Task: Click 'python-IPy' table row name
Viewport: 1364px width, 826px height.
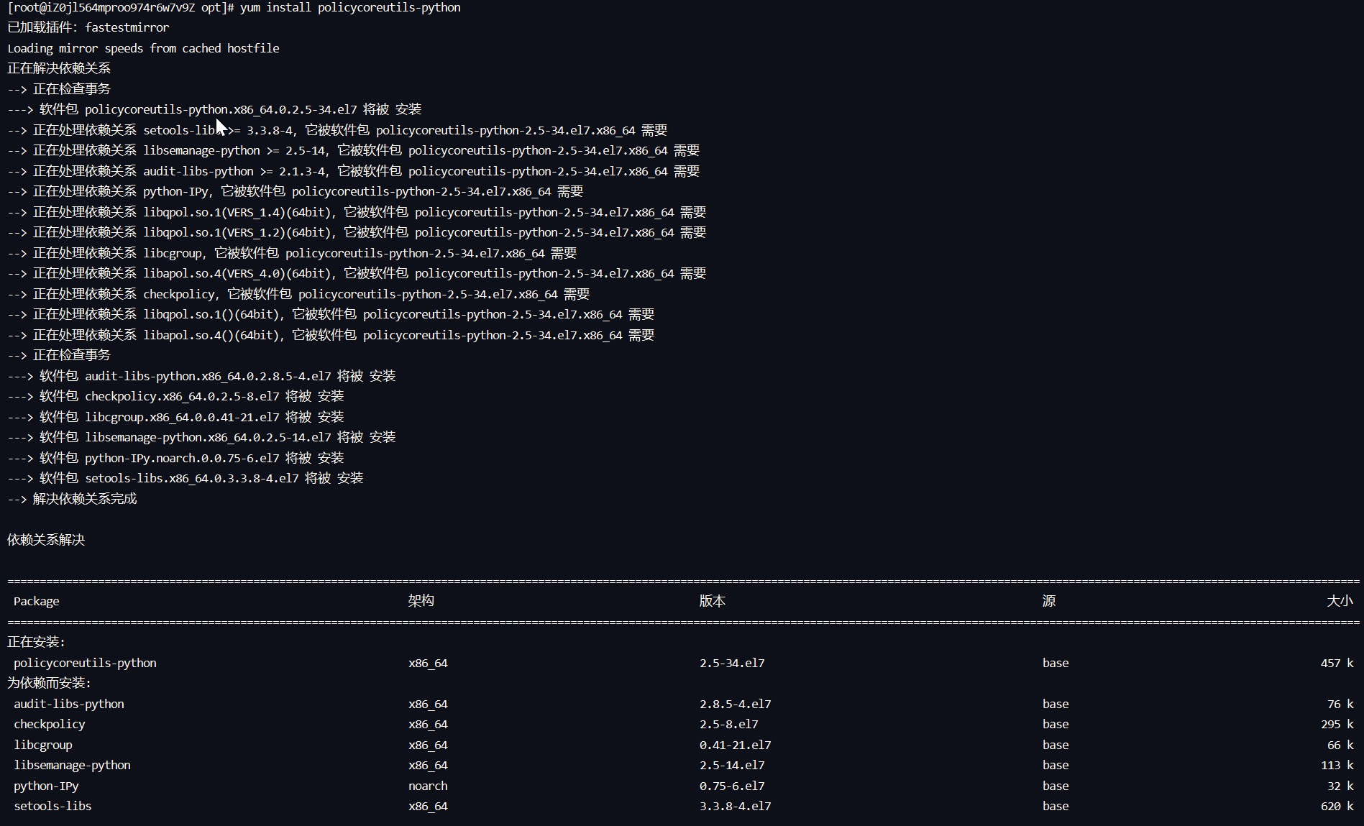Action: click(46, 786)
